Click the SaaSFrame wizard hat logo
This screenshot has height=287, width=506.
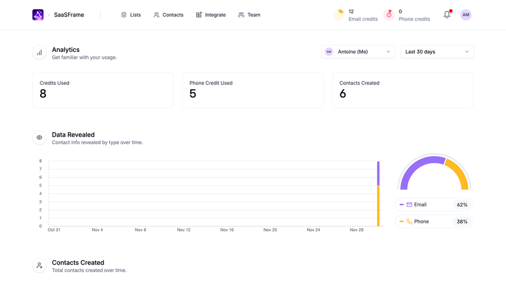click(38, 14)
